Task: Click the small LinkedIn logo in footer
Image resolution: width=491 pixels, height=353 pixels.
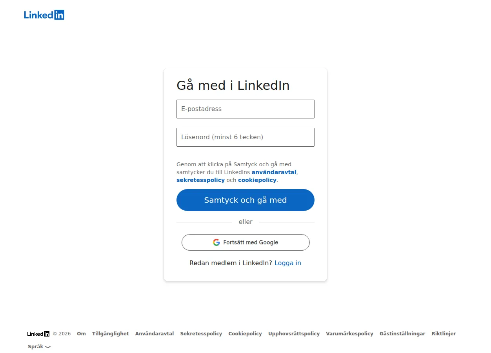Action: point(38,334)
